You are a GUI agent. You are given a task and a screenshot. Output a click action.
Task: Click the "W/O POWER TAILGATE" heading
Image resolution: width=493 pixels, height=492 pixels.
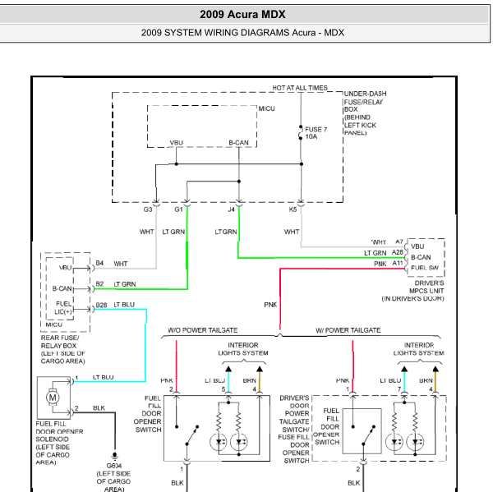tap(202, 330)
